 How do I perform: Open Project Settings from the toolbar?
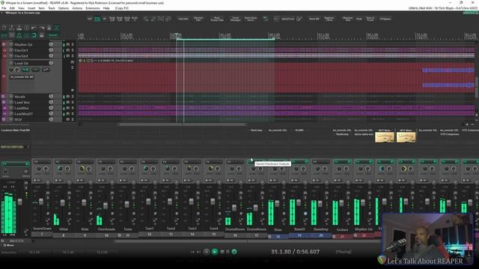27,28
